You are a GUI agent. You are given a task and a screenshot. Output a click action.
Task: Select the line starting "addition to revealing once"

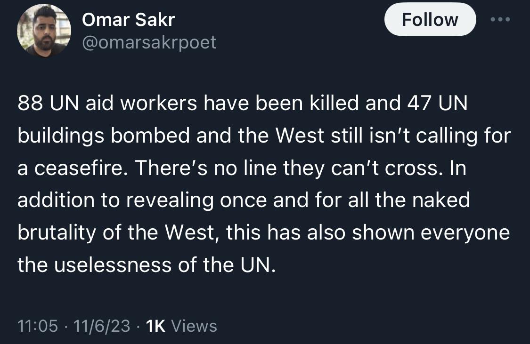coord(244,200)
